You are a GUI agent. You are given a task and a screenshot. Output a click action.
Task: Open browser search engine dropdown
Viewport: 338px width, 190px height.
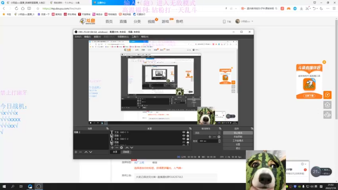coord(243,8)
